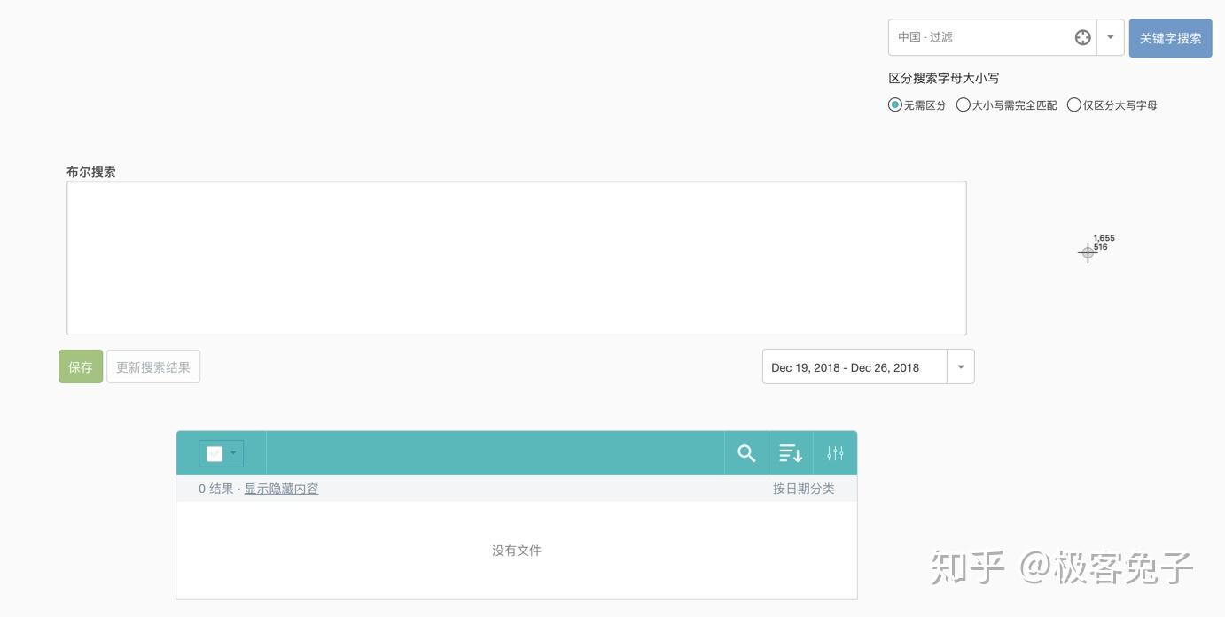Open the 显示隐藏内容 link
The width and height of the screenshot is (1225, 617).
click(281, 489)
